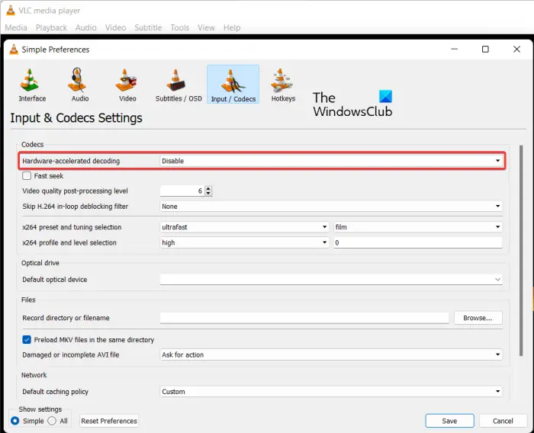This screenshot has width=534, height=433.
Task: Open Skip H.264 in-loop deblocking filter dropdown
Action: pyautogui.click(x=331, y=207)
